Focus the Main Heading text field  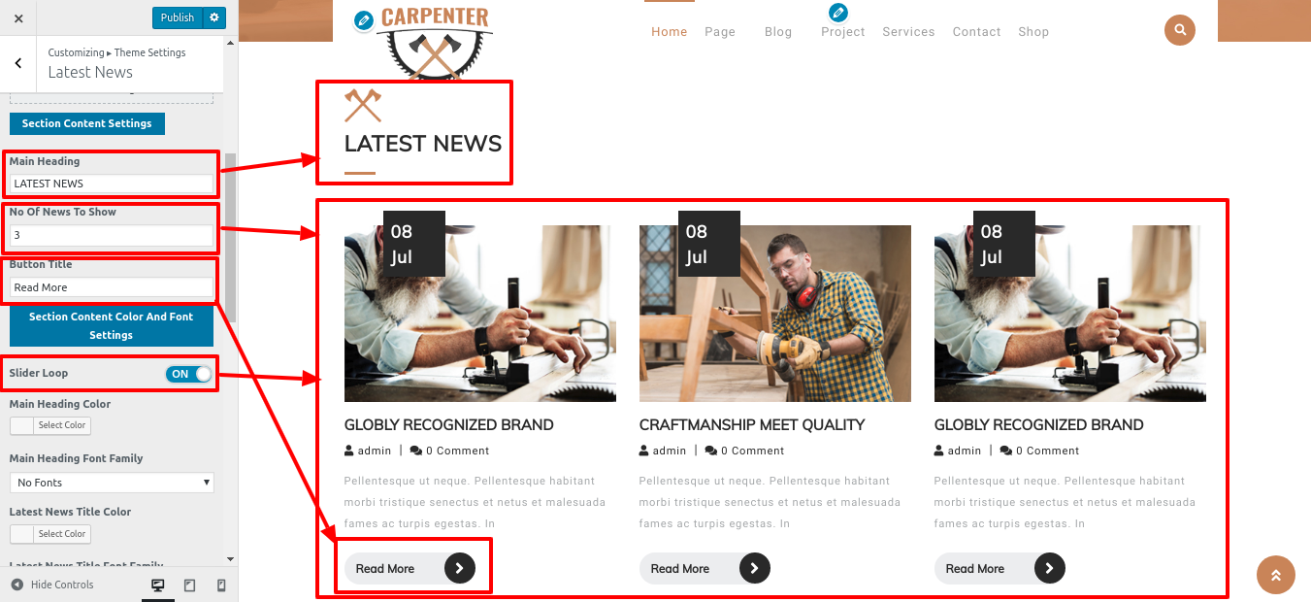pyautogui.click(x=112, y=184)
